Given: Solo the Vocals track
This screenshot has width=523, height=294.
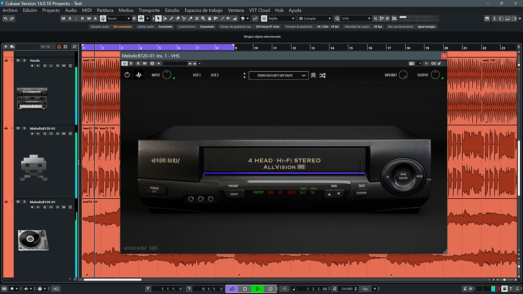Looking at the screenshot, I should point(24,60).
